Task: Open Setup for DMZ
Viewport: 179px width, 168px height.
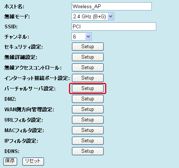Action: coord(88,99)
